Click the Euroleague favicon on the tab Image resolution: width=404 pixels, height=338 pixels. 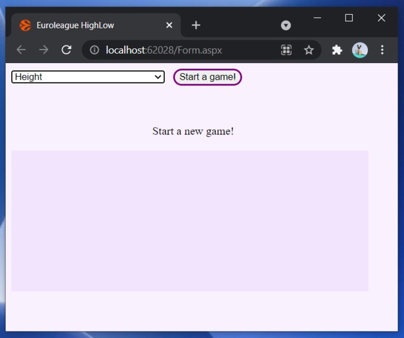[25, 25]
